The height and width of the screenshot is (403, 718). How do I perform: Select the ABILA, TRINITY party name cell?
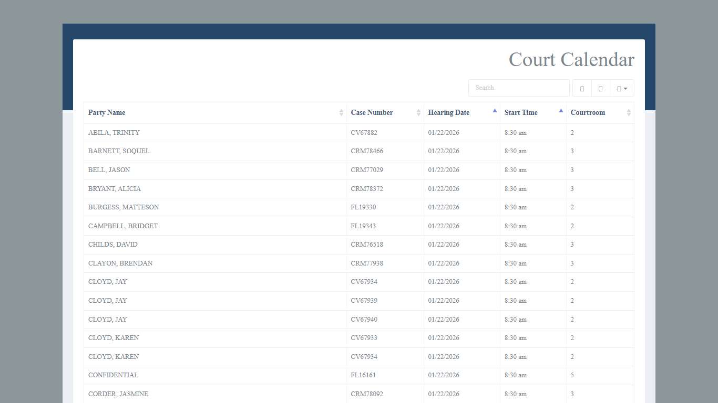114,133
